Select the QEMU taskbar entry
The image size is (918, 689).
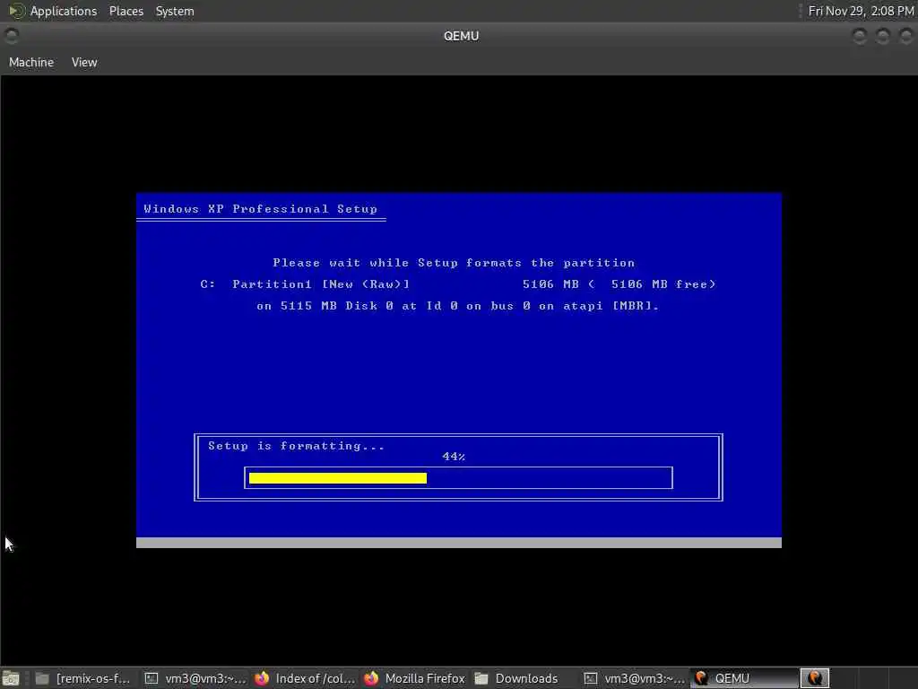(x=743, y=678)
